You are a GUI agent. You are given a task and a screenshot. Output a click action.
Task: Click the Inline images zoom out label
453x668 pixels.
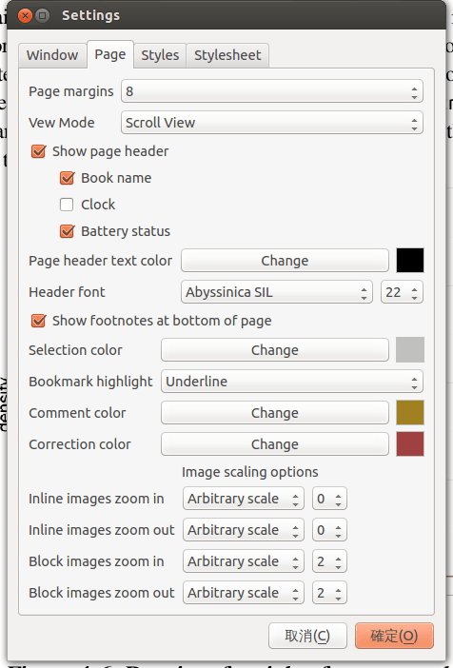(102, 530)
